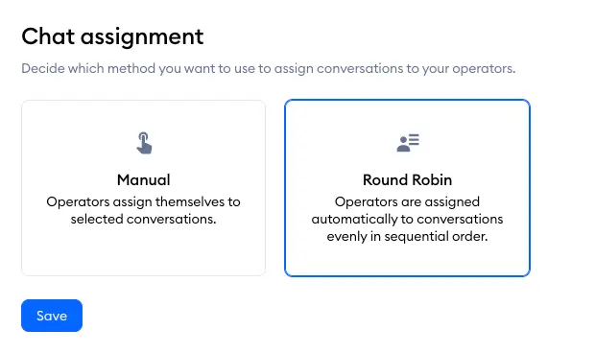Choose the Round Robin assignment card

407,188
